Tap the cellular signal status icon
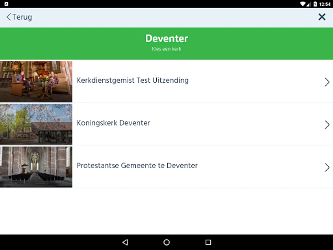This screenshot has width=333, height=250. click(309, 4)
